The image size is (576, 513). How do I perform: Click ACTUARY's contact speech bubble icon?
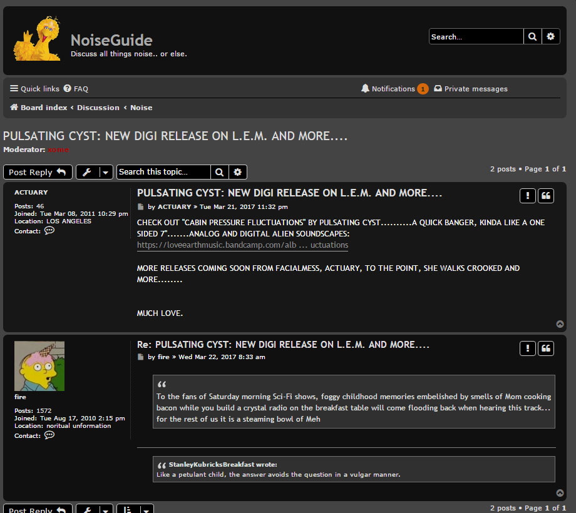[x=49, y=231]
